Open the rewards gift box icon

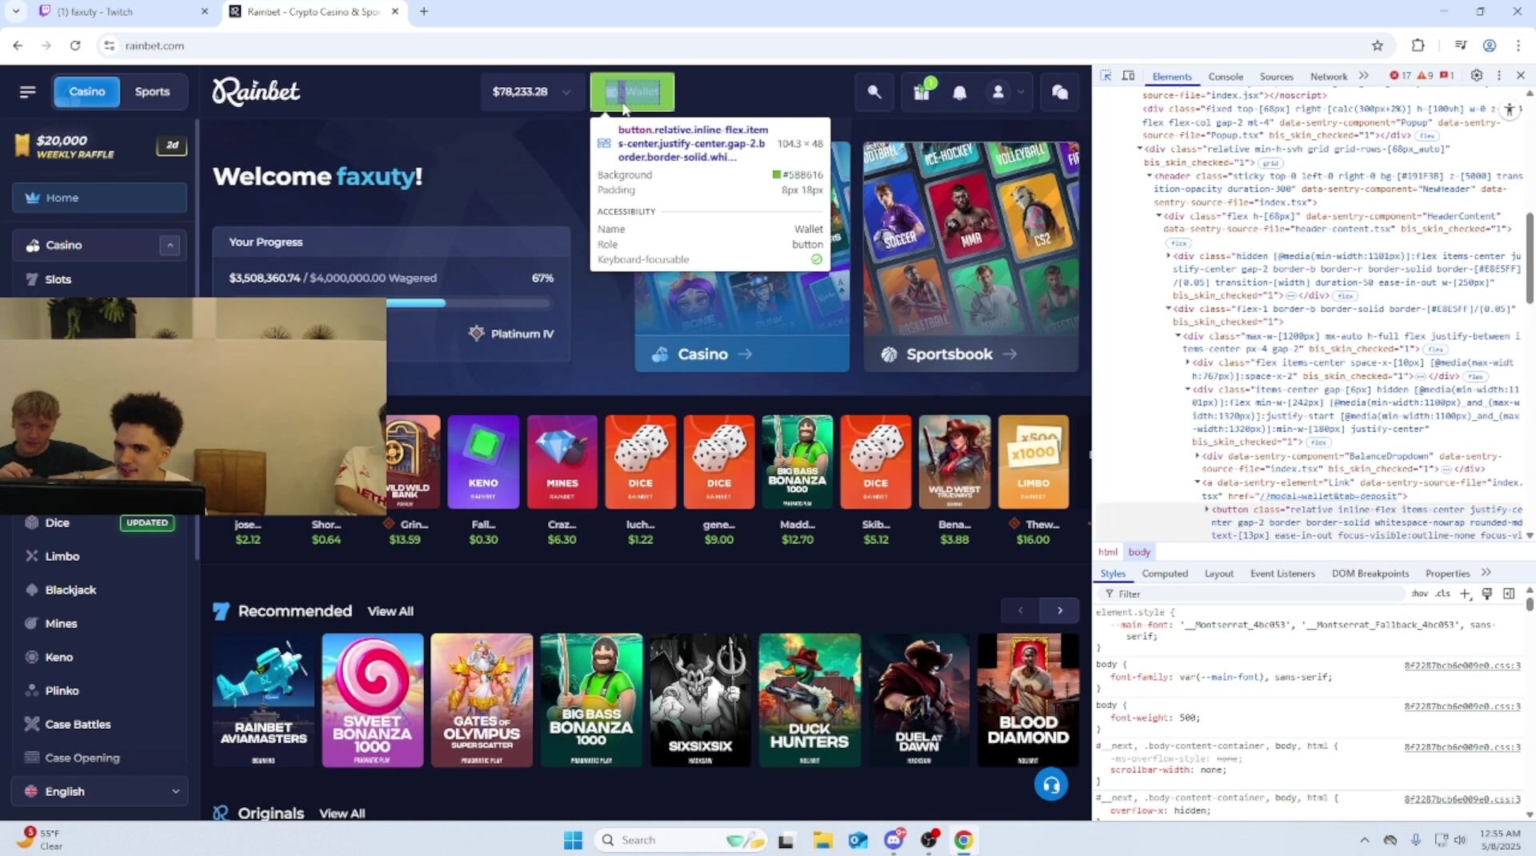(922, 92)
